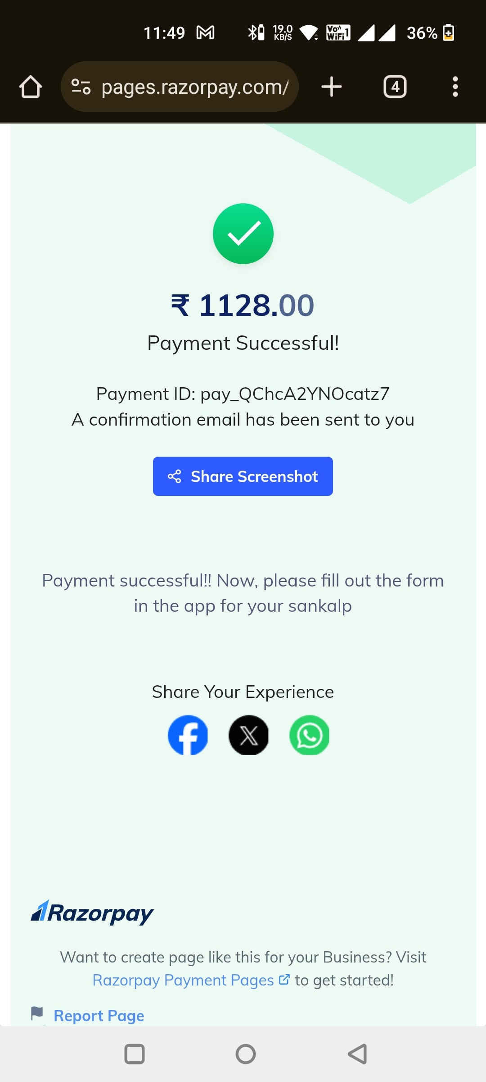Tap the green payment success checkmark
Viewport: 486px width, 1082px height.
243,234
